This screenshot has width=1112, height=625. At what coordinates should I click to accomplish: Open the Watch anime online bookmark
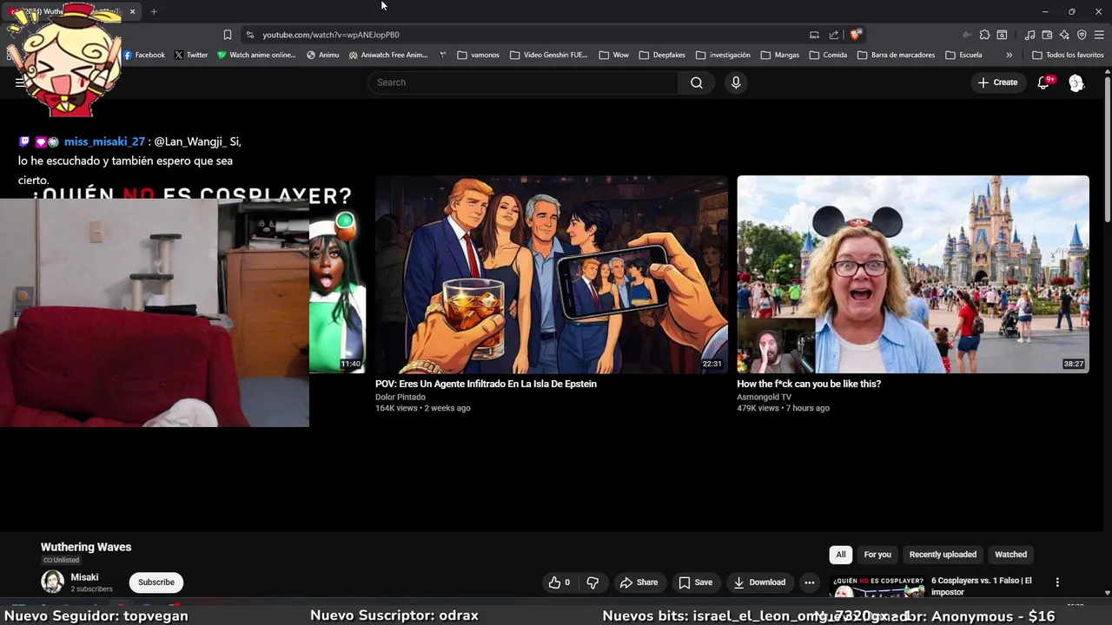[256, 55]
